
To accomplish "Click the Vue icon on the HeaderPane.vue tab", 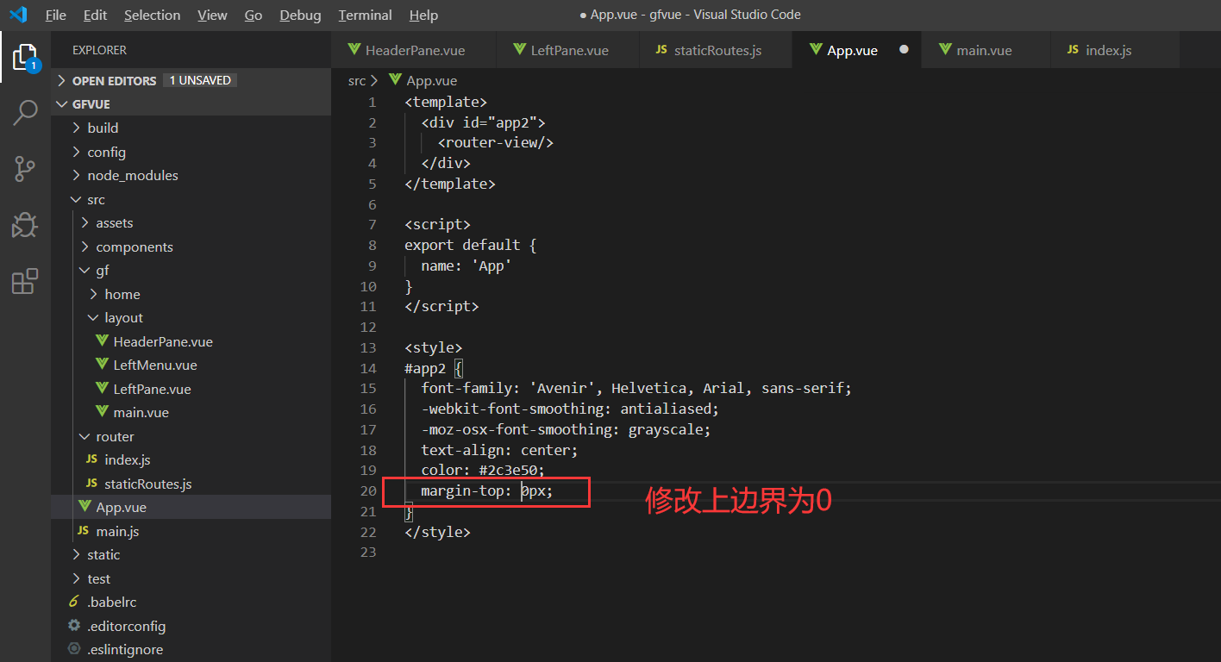I will tap(354, 50).
